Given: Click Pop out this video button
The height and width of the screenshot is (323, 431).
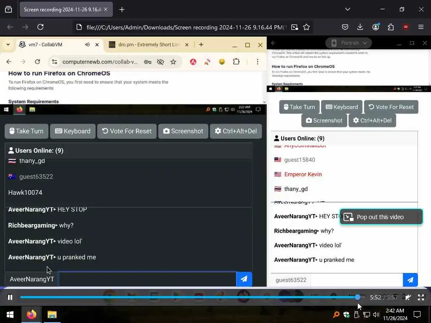Looking at the screenshot, I should [x=381, y=217].
